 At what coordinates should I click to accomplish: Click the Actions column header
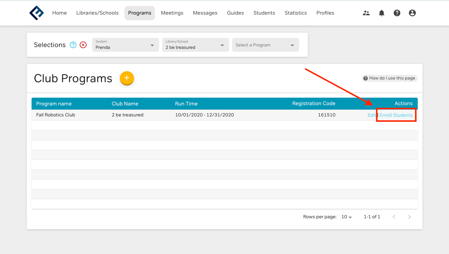pos(404,103)
